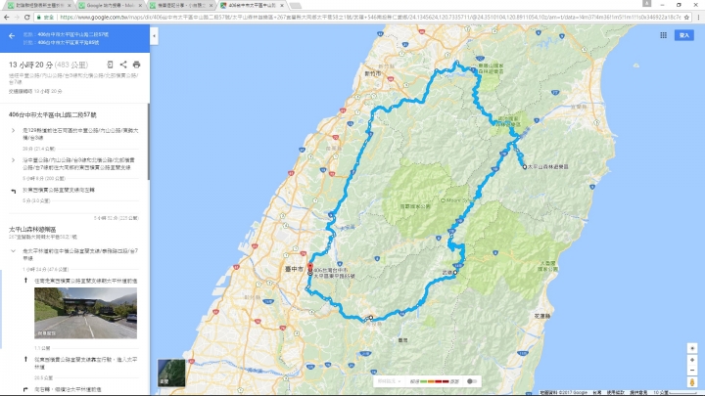Send directions to phone icon

(x=110, y=65)
